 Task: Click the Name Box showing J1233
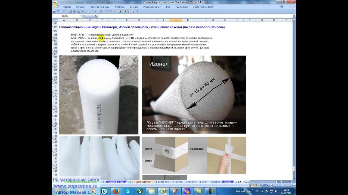(65, 16)
